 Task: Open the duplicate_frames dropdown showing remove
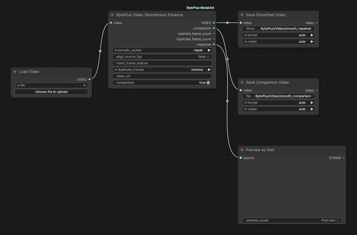[162, 70]
